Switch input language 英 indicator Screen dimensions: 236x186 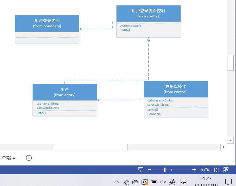pos(172,182)
